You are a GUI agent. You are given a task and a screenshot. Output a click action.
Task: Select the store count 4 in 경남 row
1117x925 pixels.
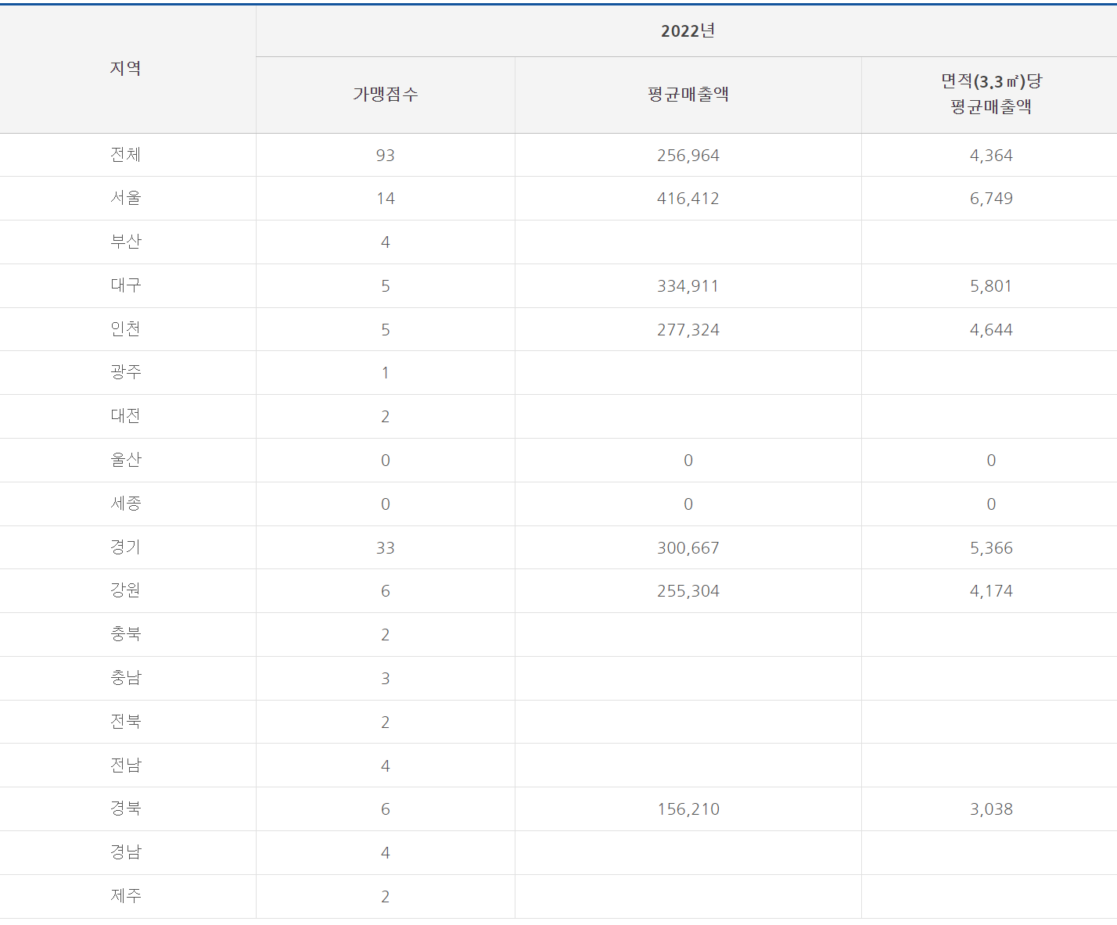point(385,853)
